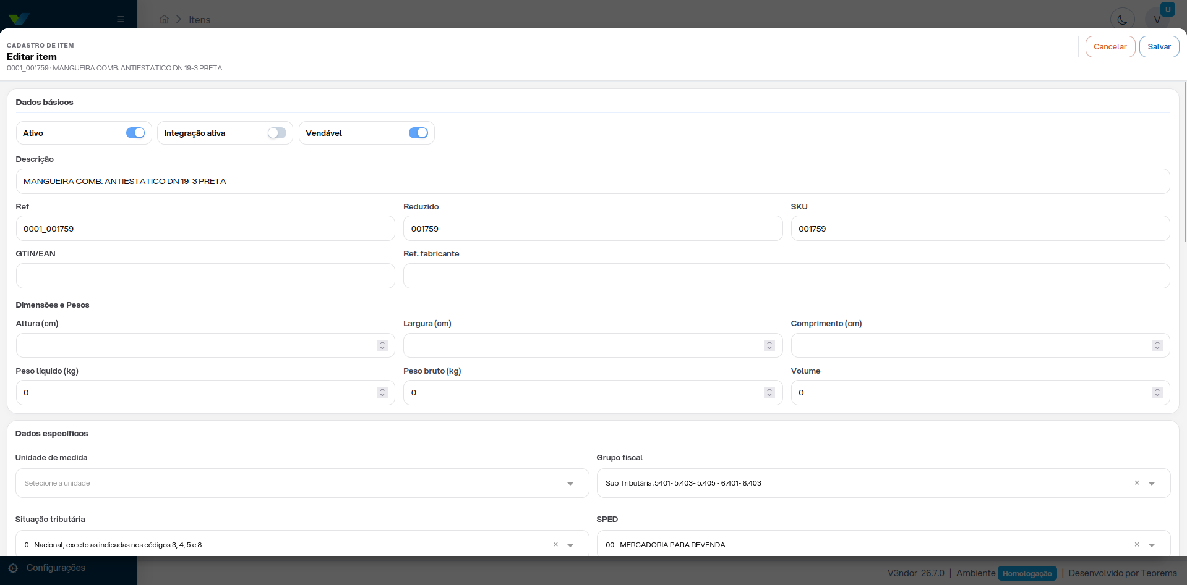Click the Dados básicos heading

pos(45,103)
